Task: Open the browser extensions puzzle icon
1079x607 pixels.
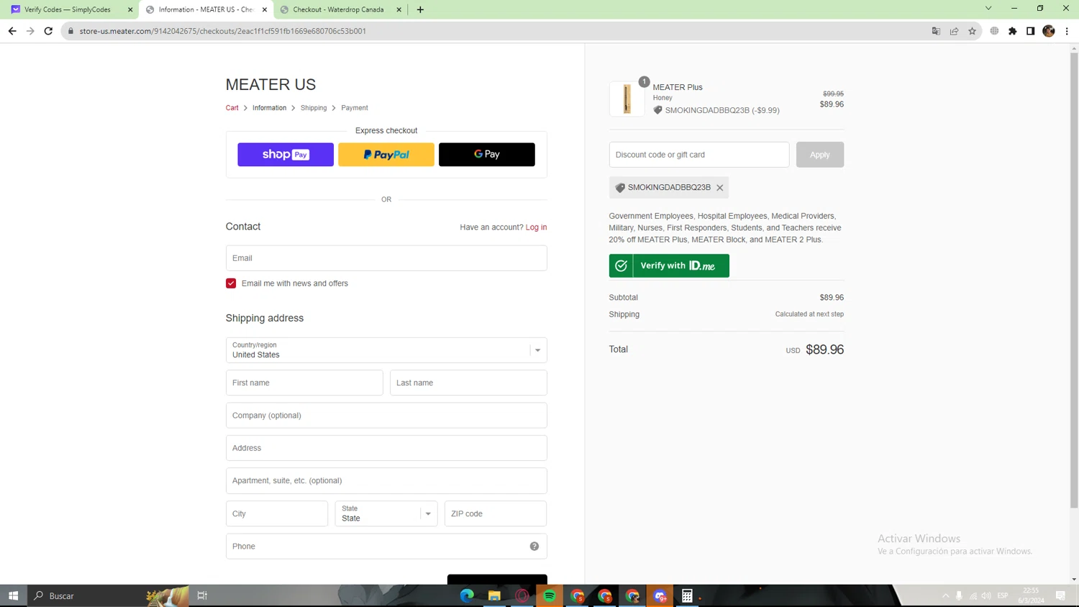Action: click(x=1013, y=31)
